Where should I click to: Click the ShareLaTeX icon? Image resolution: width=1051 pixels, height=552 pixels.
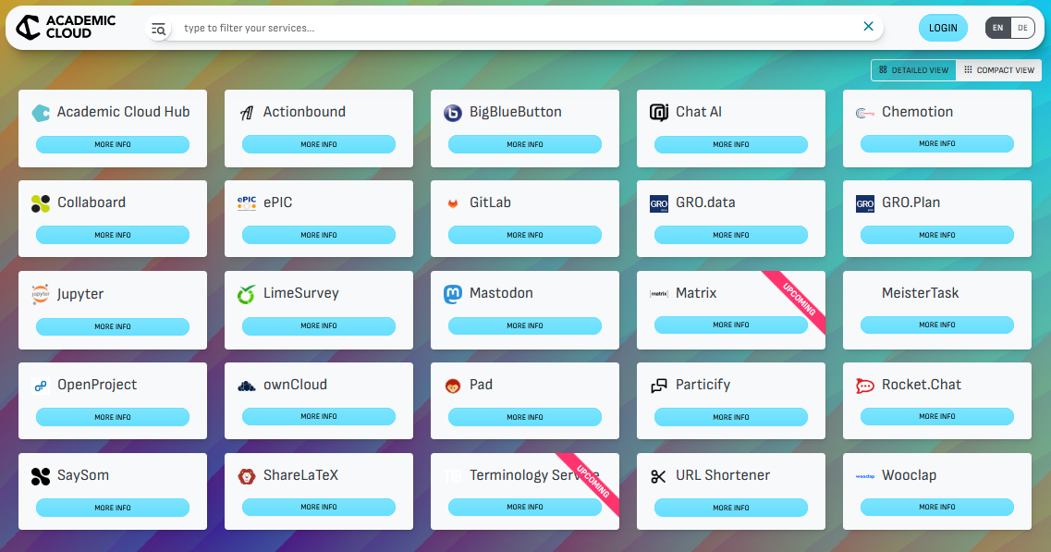click(247, 476)
